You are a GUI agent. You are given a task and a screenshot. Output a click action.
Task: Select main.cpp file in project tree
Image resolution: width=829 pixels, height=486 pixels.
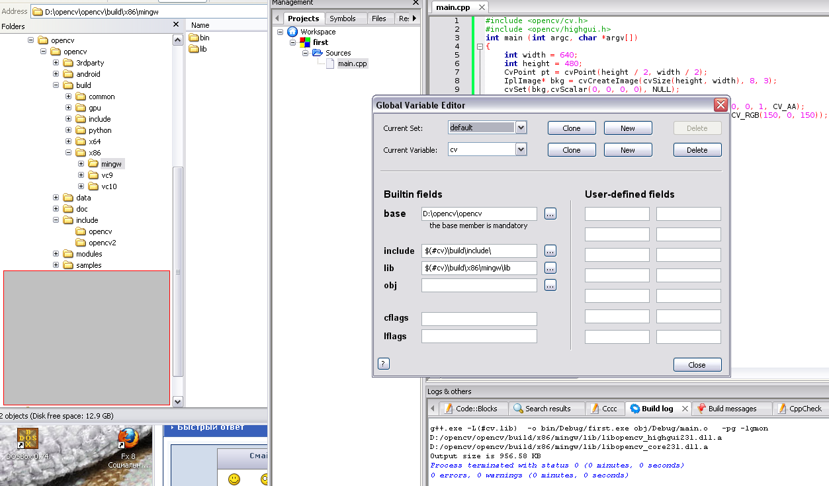tap(352, 63)
